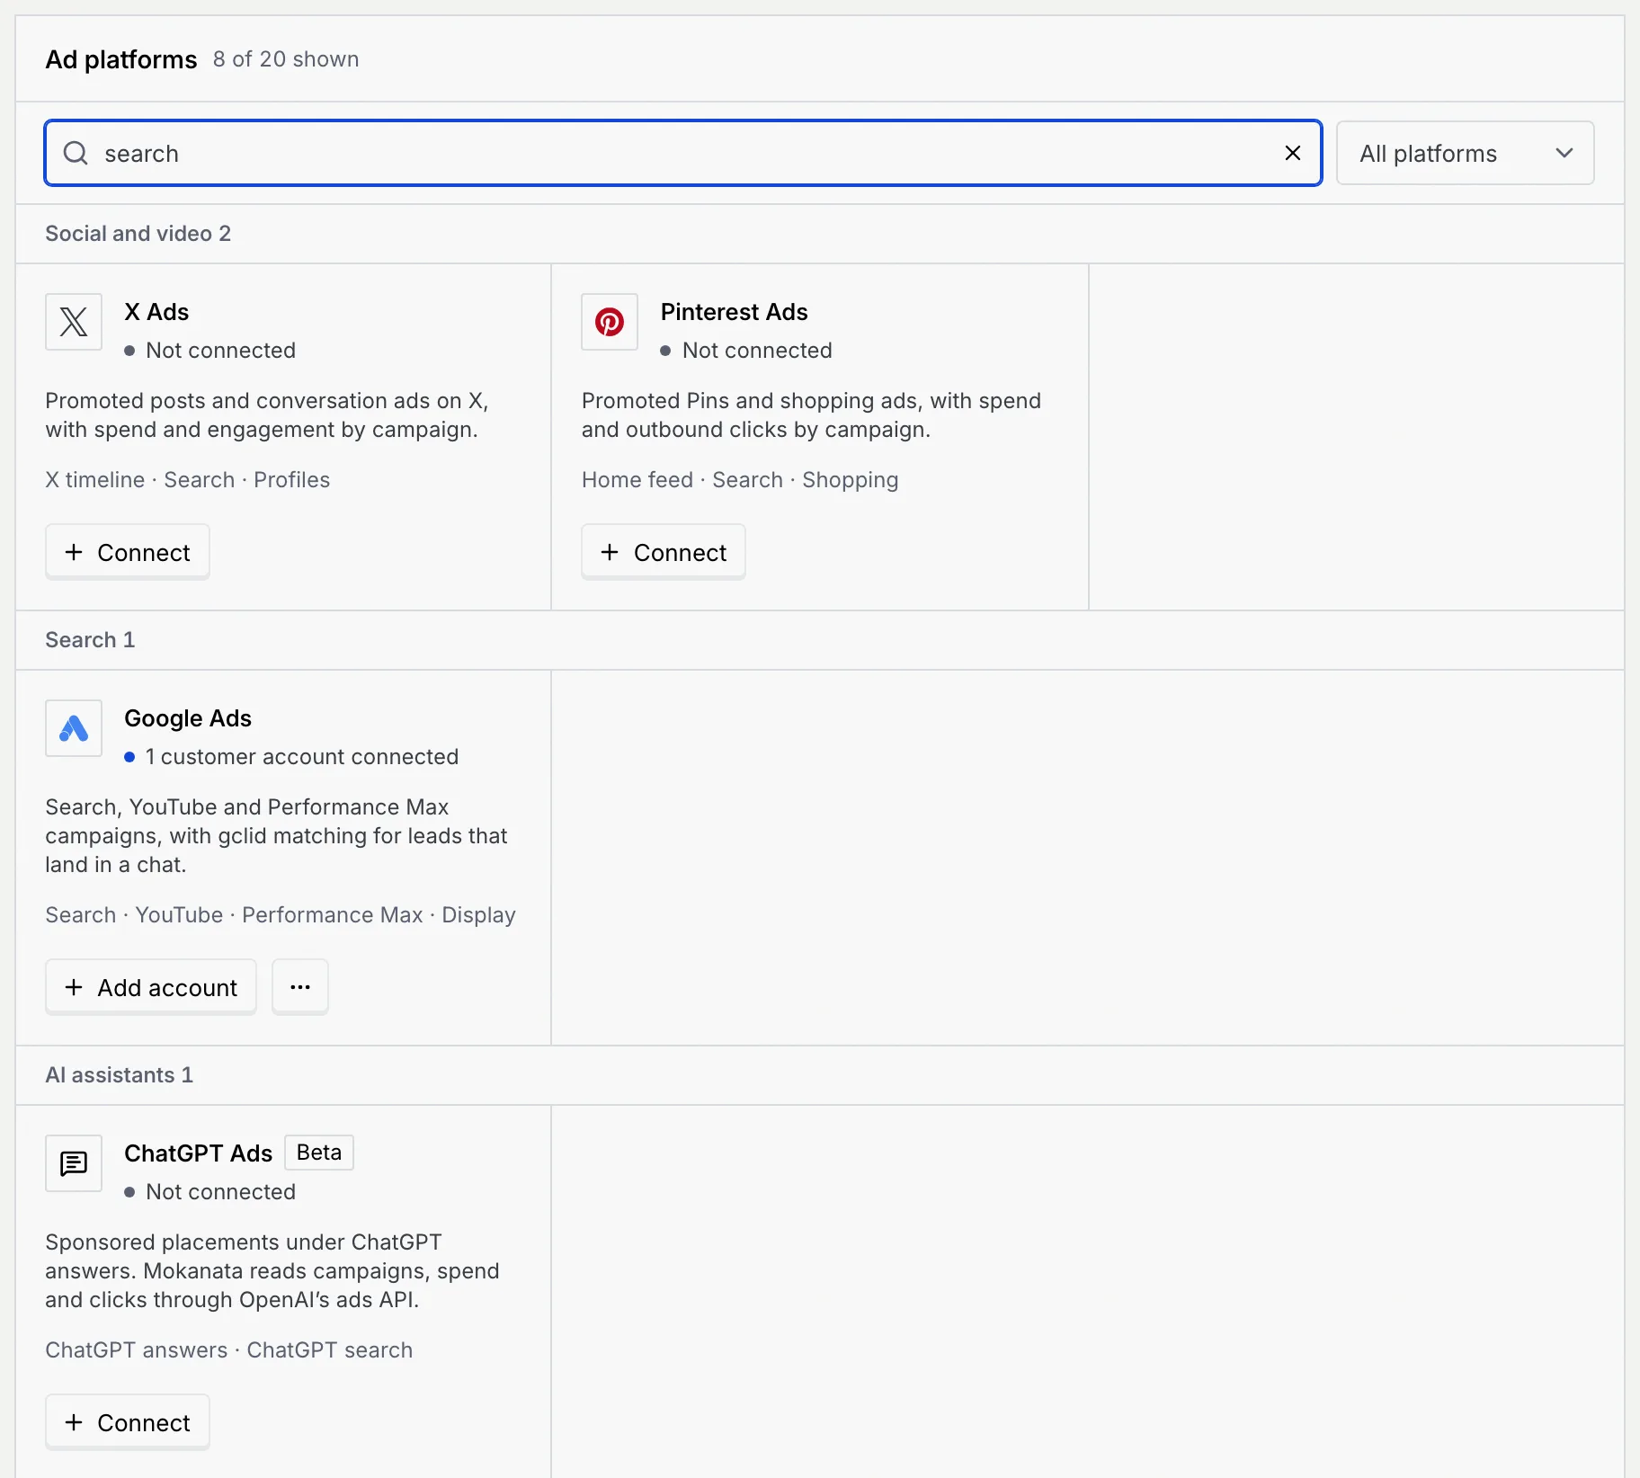The width and height of the screenshot is (1640, 1478).
Task: Select the ChatGPT Ads title
Action: [x=198, y=1153]
